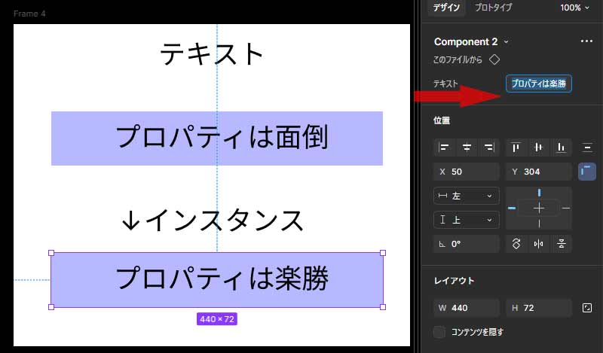The height and width of the screenshot is (353, 603).
Task: Switch to the プロトタイプ tab
Action: (x=493, y=8)
